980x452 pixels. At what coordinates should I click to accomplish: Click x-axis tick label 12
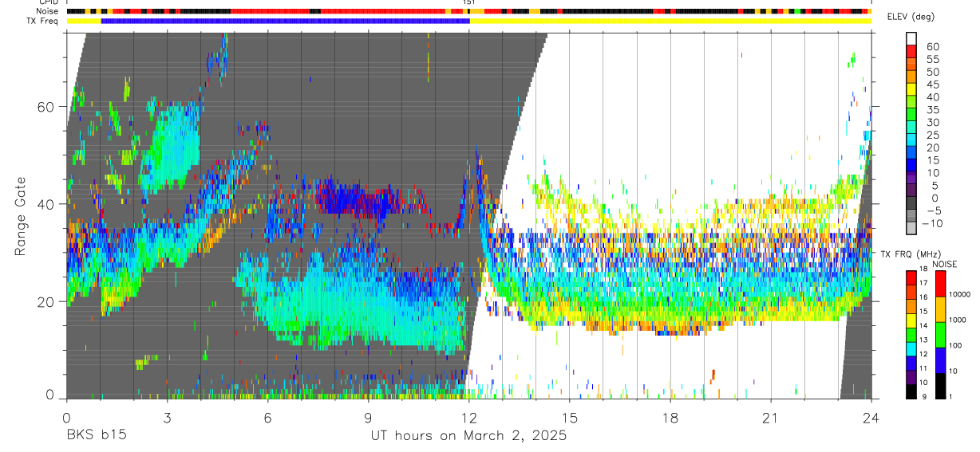468,418
